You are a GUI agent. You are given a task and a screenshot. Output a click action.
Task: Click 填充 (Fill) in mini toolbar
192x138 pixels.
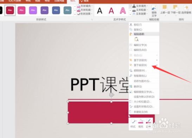coord(141,123)
